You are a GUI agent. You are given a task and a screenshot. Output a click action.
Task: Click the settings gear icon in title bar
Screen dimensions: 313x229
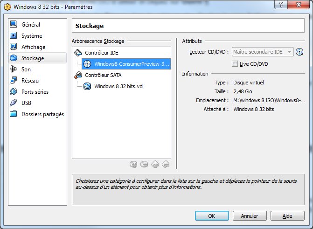7,7
